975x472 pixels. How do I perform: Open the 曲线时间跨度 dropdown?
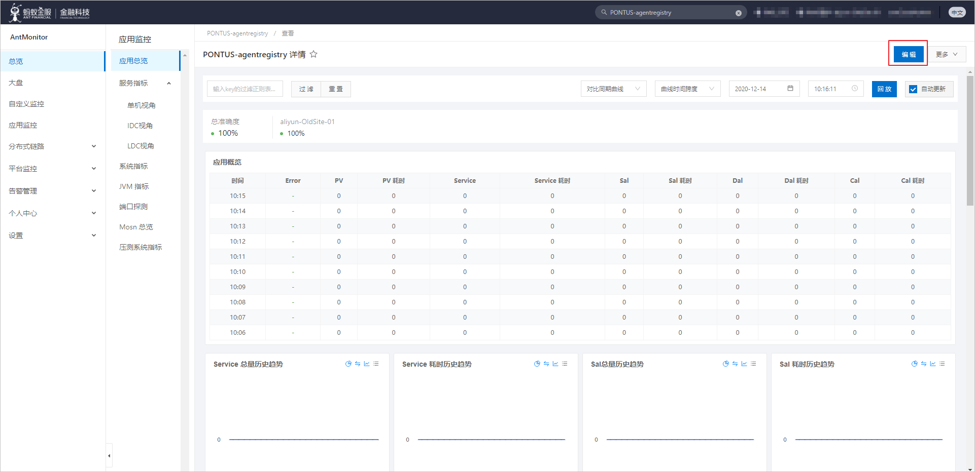687,89
